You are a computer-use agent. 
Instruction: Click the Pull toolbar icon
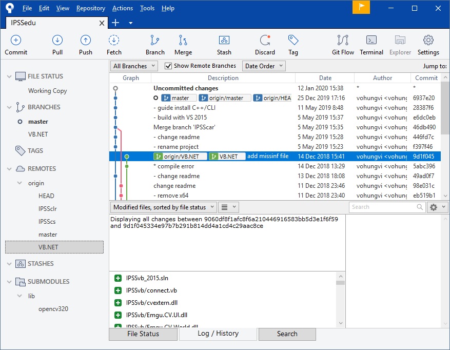(57, 40)
